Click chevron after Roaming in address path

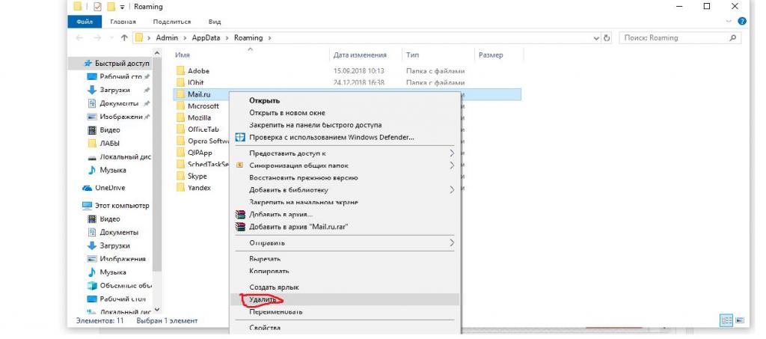point(269,38)
